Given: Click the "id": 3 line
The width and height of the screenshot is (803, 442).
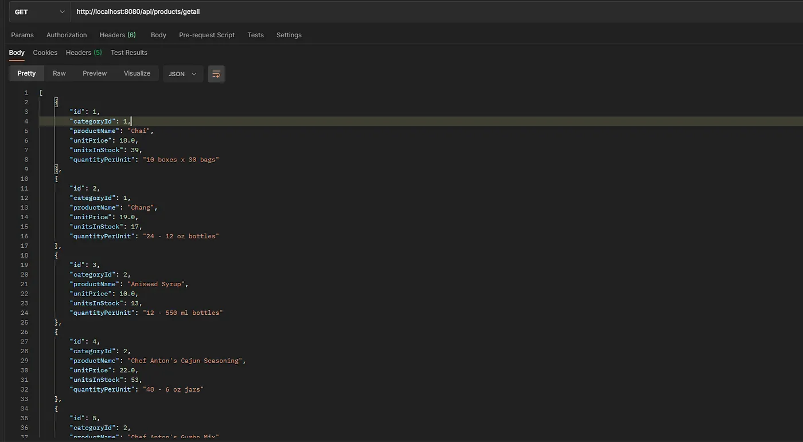Looking at the screenshot, I should (85, 265).
